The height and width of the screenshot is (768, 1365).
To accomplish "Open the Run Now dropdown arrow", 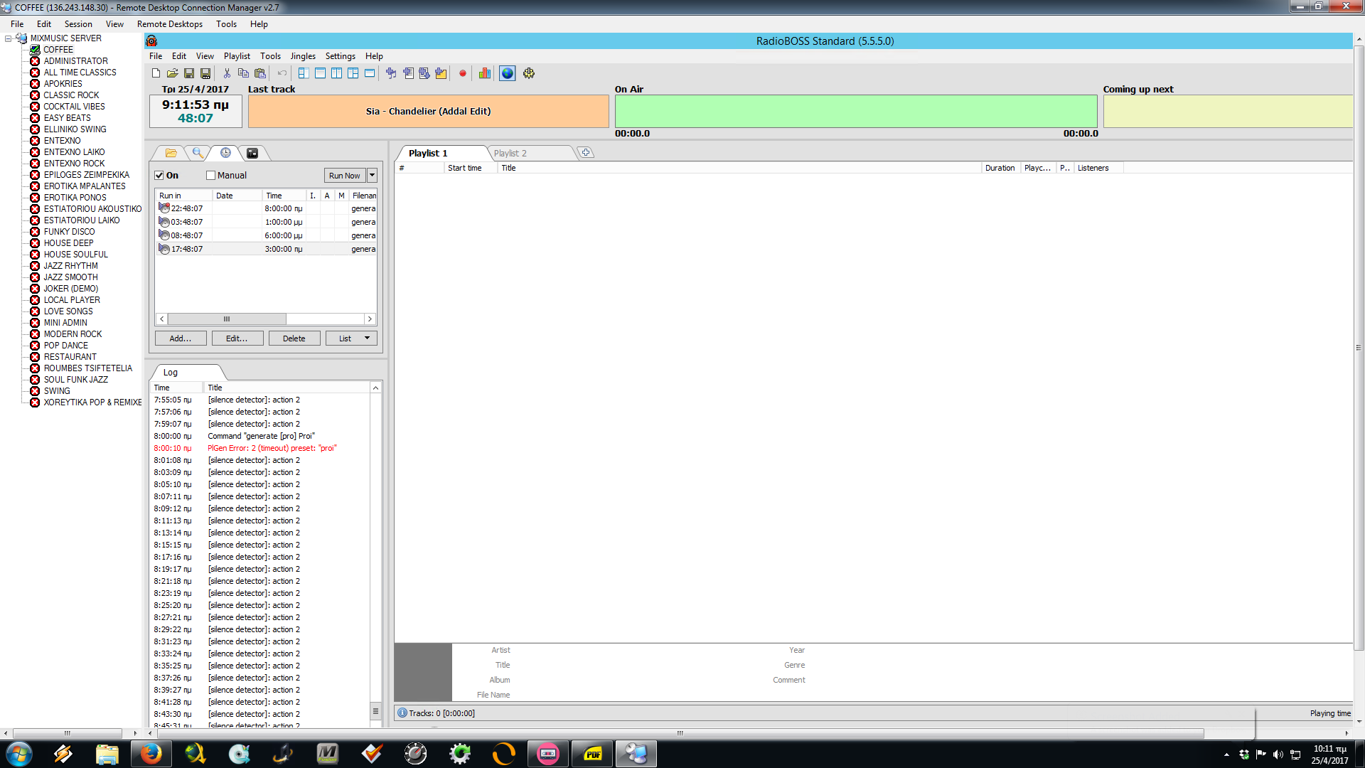I will tap(372, 176).
